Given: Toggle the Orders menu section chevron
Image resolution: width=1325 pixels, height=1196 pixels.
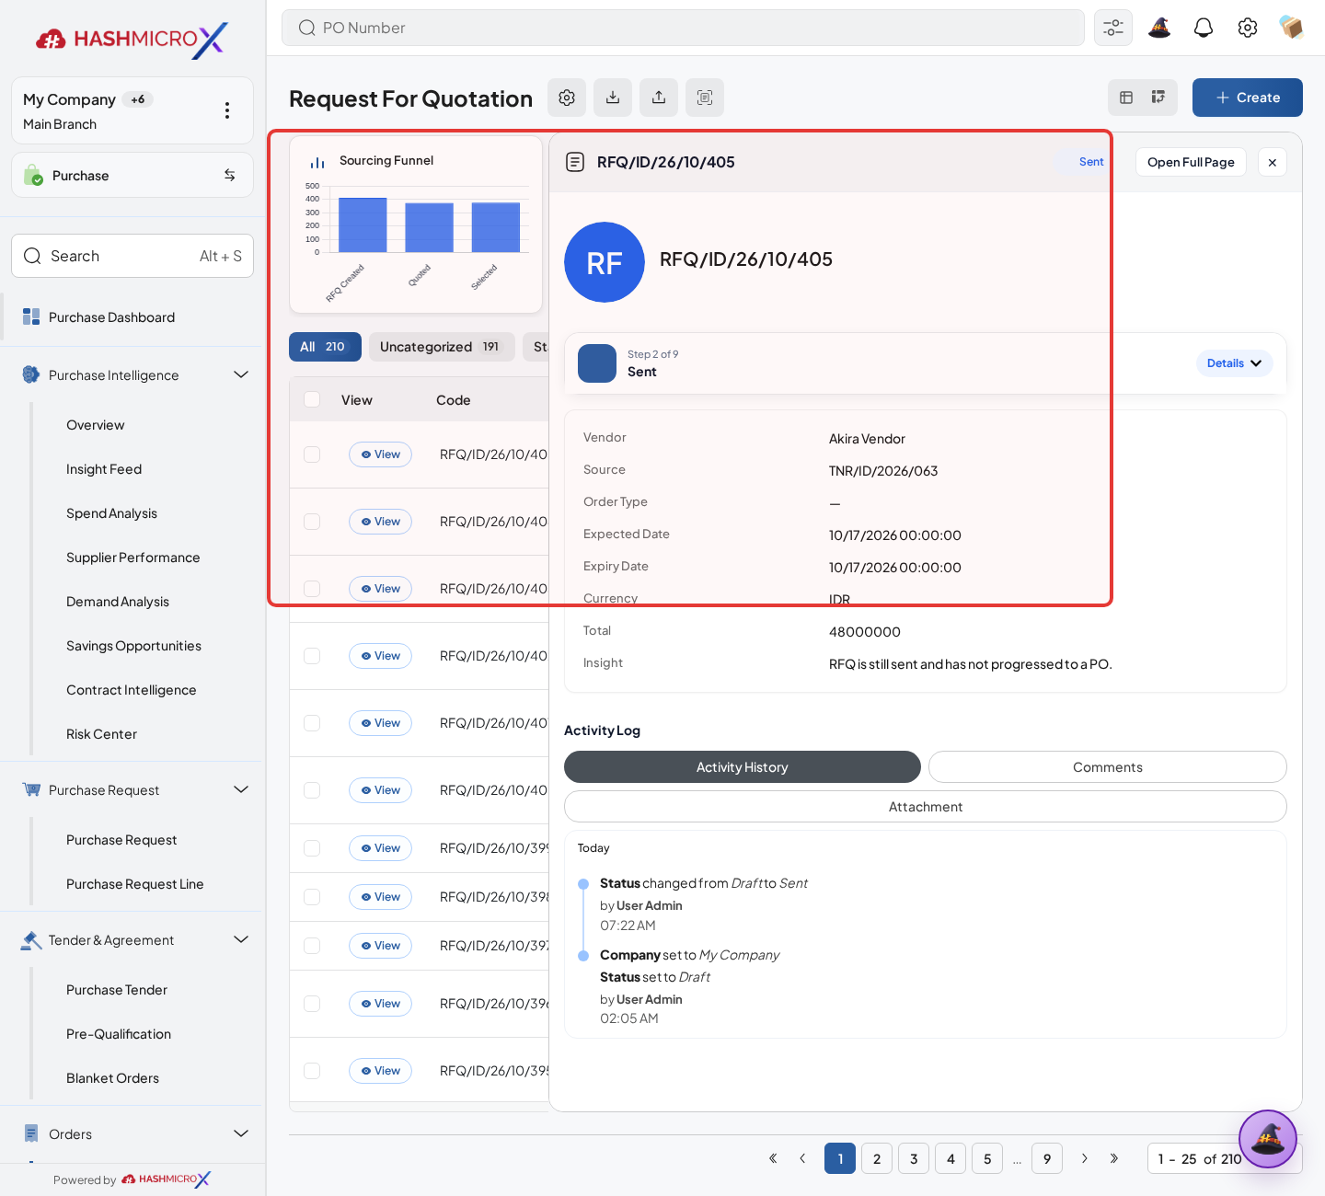Looking at the screenshot, I should point(241,1133).
